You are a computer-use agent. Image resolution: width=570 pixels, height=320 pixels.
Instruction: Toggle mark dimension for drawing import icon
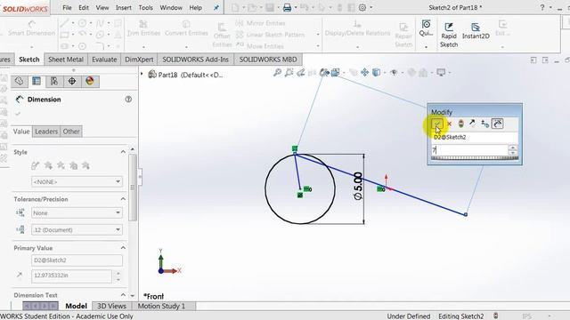click(498, 124)
